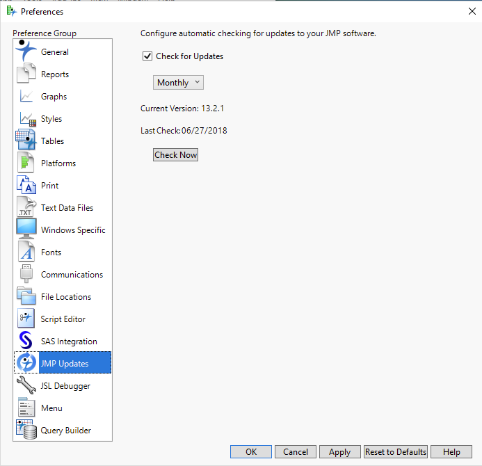482x466 pixels.
Task: Click the Menu list icon
Action: click(26, 408)
